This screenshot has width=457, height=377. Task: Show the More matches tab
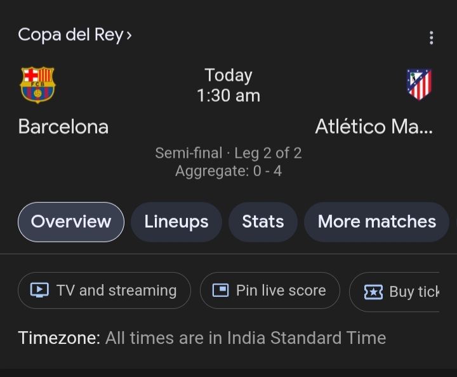(x=376, y=222)
